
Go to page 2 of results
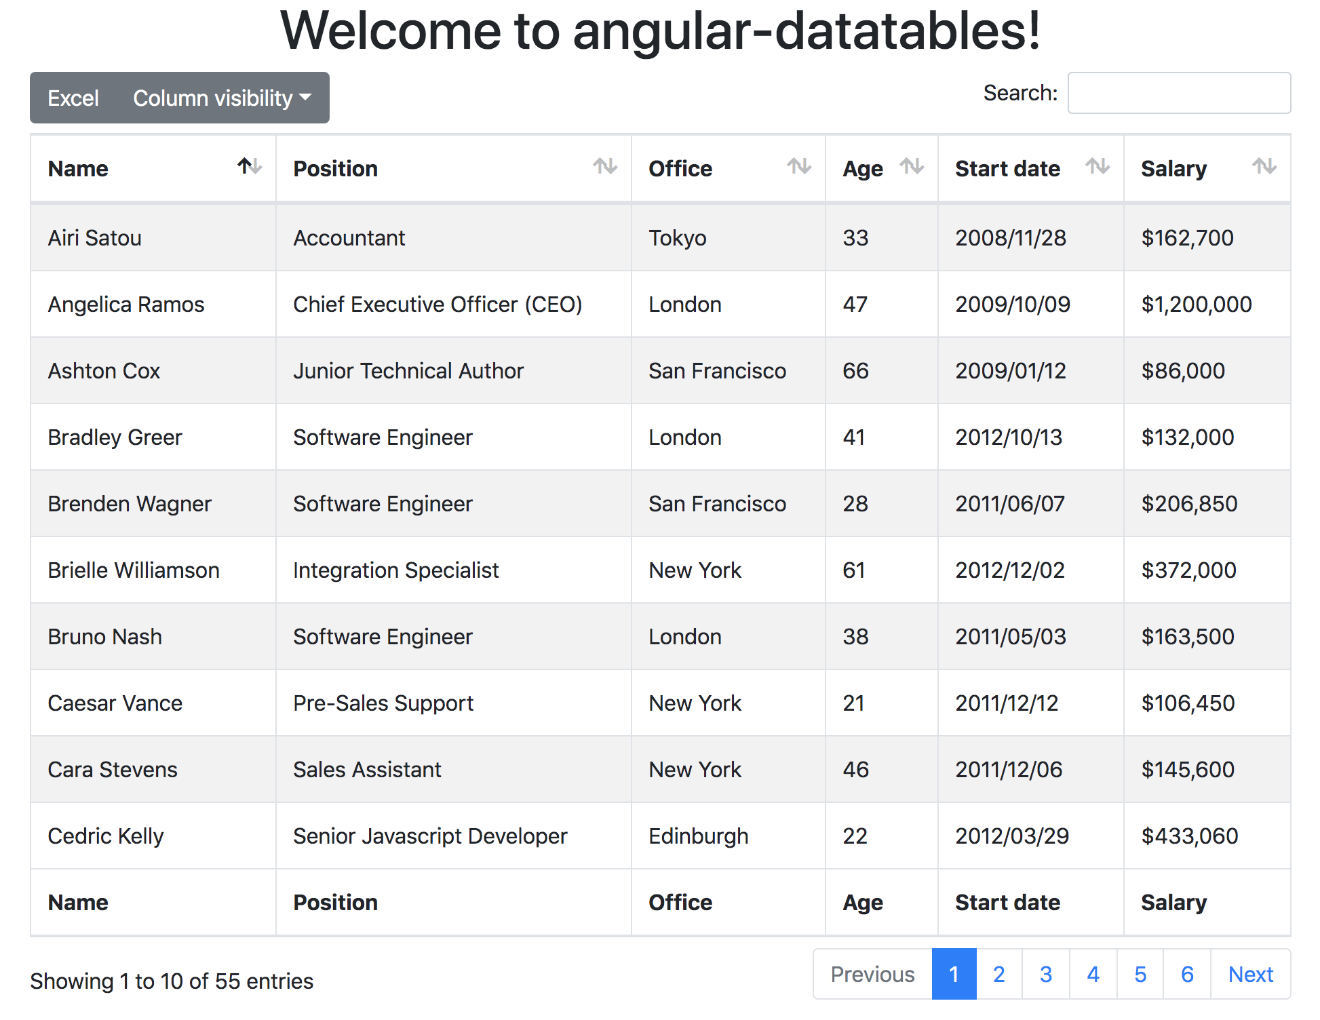click(x=998, y=975)
